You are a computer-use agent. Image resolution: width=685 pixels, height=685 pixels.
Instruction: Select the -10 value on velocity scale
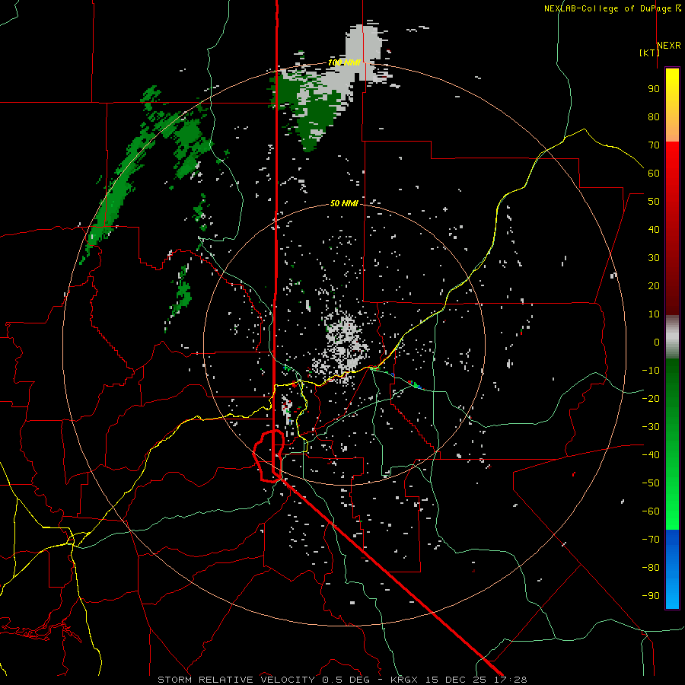click(651, 371)
